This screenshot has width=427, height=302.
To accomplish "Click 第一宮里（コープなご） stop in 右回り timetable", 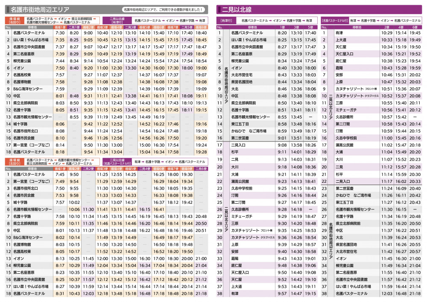I will [x=31, y=145].
